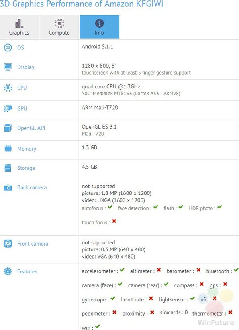239x330 pixels.
Task: Click the Storage SD card icon
Action: click(x=8, y=168)
